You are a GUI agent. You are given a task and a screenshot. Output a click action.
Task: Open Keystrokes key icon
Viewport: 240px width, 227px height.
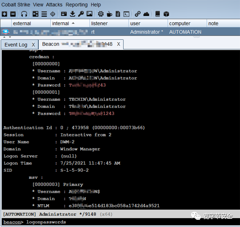pyautogui.click(x=81, y=14)
